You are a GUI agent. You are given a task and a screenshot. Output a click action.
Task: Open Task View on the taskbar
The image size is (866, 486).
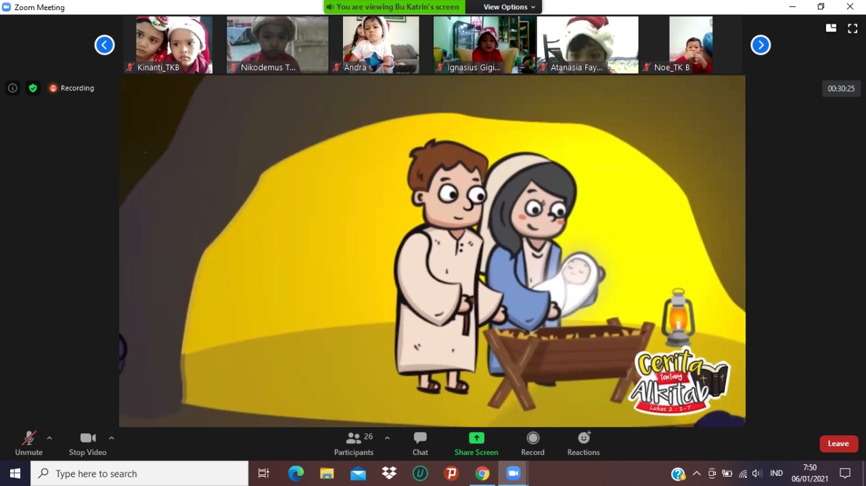(x=264, y=473)
